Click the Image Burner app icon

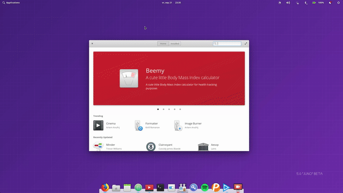pyautogui.click(x=178, y=125)
